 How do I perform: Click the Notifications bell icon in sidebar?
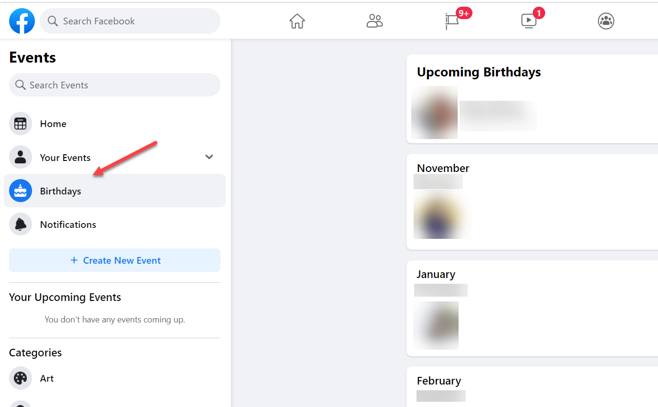coord(21,224)
